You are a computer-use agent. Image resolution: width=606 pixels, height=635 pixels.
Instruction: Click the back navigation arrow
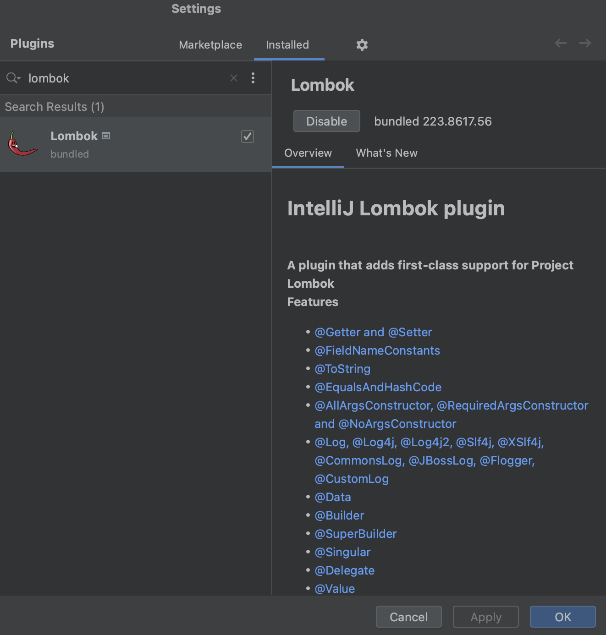coord(561,43)
